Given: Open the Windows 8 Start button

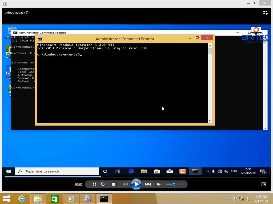Looking at the screenshot, I should click(7, 199).
